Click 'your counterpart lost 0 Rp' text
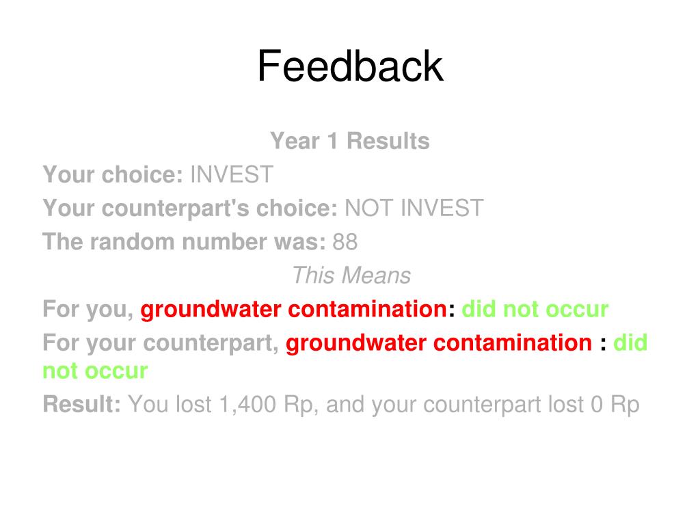Viewport: 700px width, 525px height. 506,405
